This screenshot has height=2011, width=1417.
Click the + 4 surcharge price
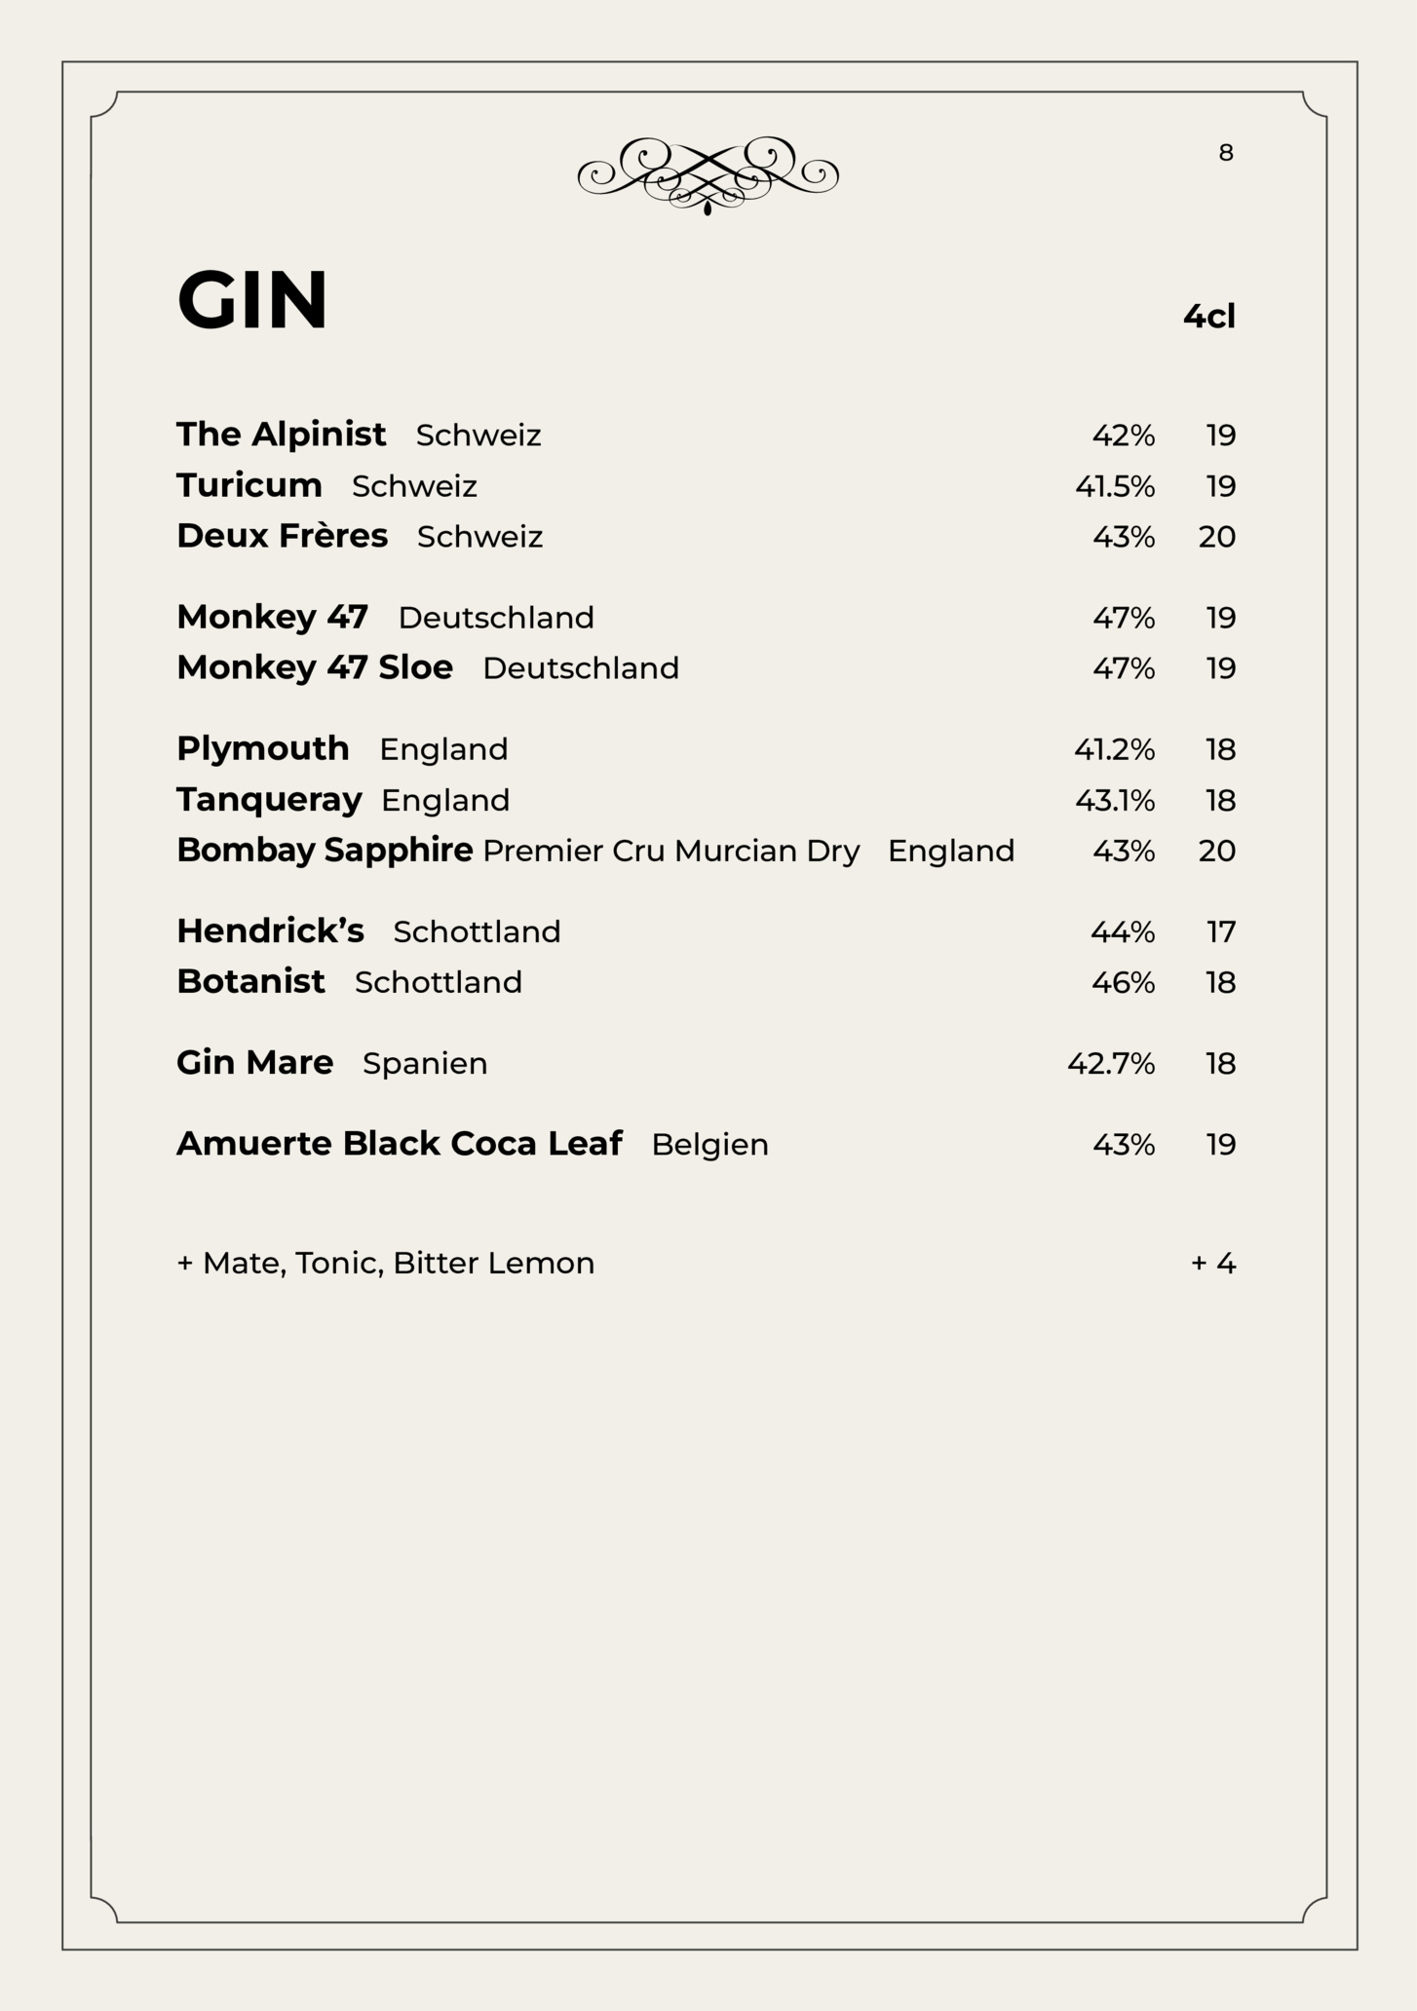(1213, 1264)
